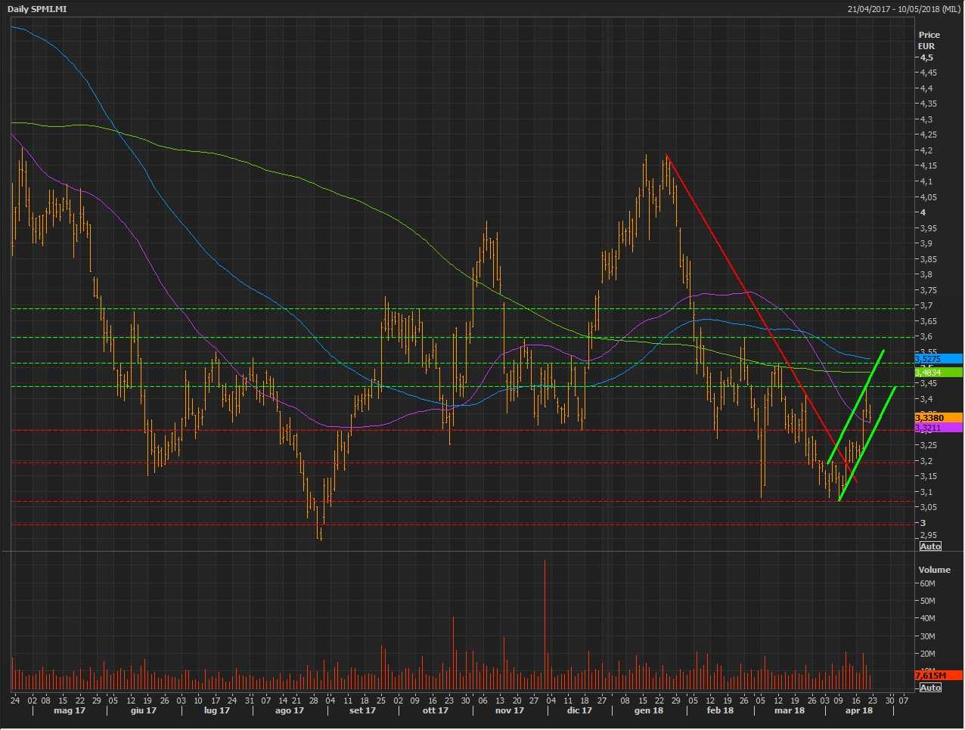Click the red 7,615M volume tag
The image size is (965, 730).
(938, 676)
